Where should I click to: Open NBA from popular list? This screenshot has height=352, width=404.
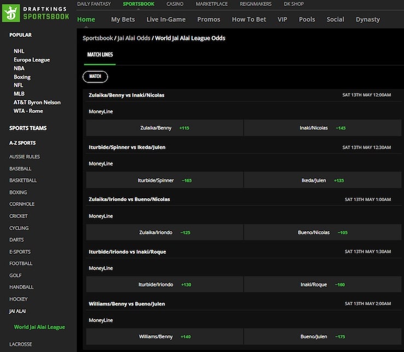(x=19, y=68)
